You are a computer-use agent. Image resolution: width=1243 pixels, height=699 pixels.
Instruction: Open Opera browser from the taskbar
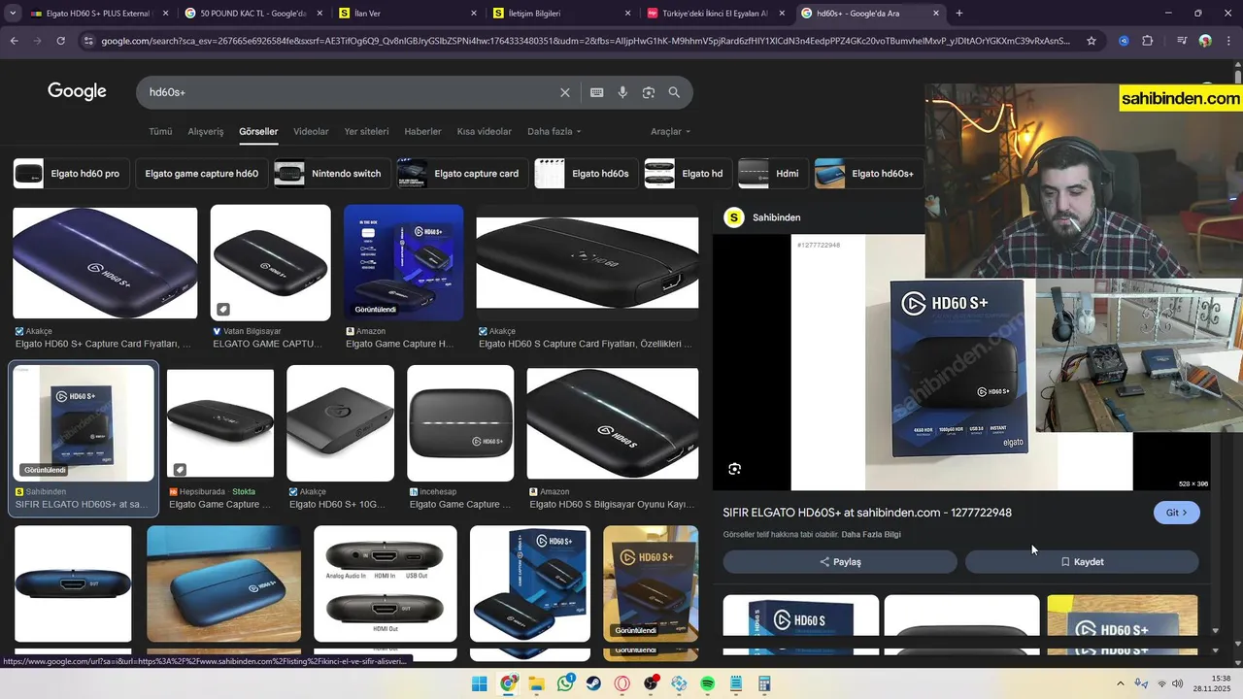coord(621,684)
